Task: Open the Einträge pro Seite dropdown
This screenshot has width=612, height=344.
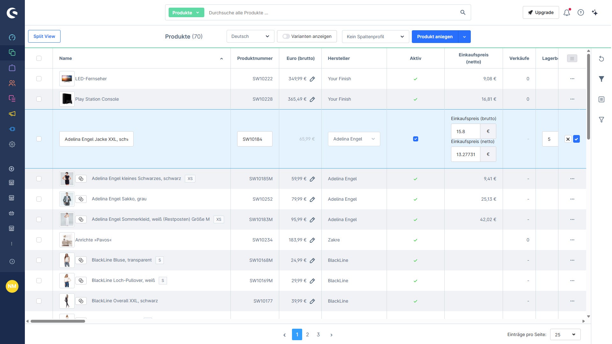Action: coord(565,334)
